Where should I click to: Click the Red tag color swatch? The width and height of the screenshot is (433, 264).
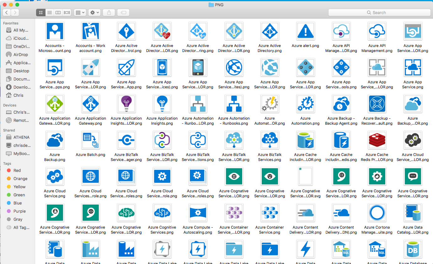(x=9, y=170)
